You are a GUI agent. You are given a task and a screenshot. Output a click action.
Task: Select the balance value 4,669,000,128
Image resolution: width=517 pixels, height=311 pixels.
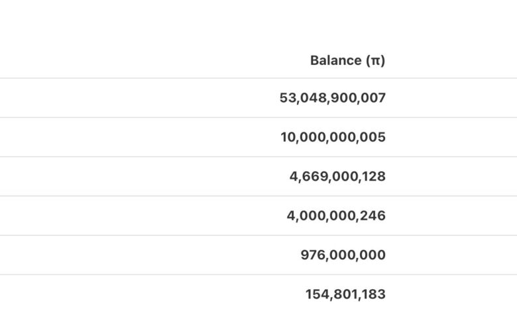pos(337,177)
